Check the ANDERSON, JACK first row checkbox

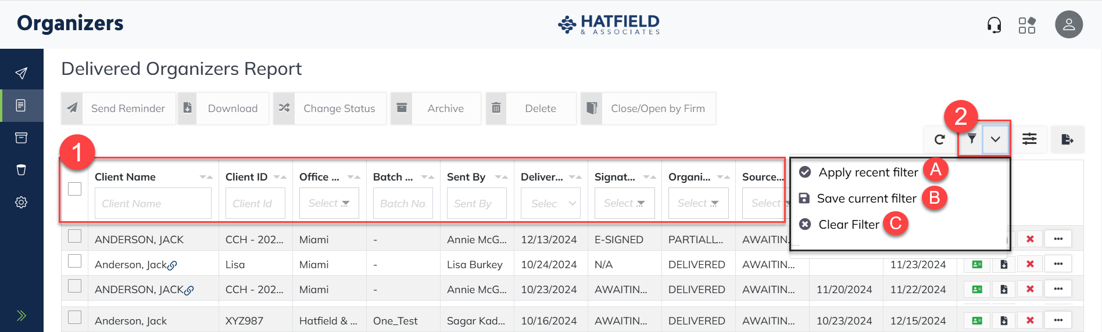(75, 236)
